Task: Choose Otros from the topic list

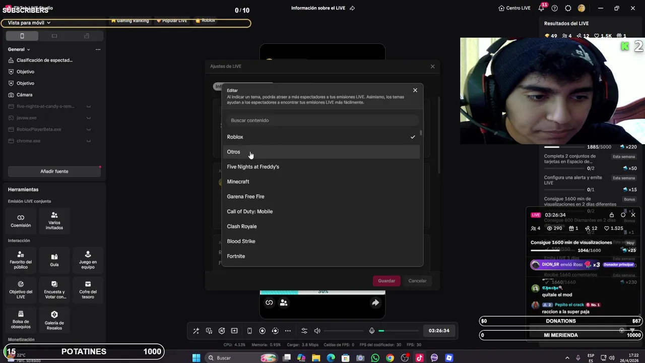Action: pyautogui.click(x=321, y=152)
